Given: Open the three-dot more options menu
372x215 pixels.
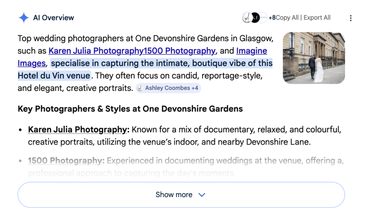Looking at the screenshot, I should 350,18.
